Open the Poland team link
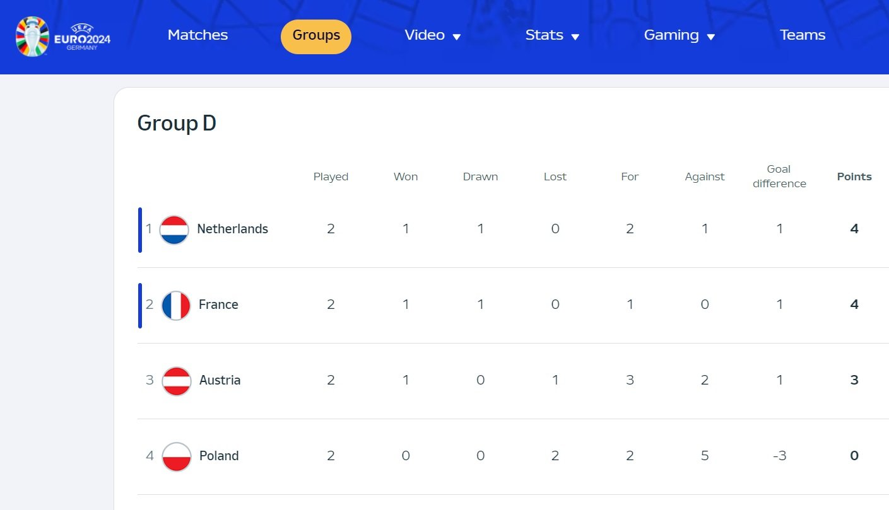 [219, 456]
